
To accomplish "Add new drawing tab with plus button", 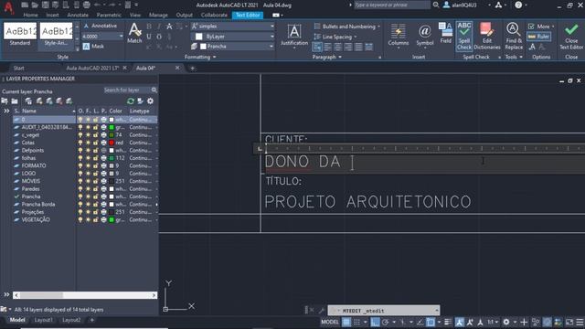I will click(192, 68).
